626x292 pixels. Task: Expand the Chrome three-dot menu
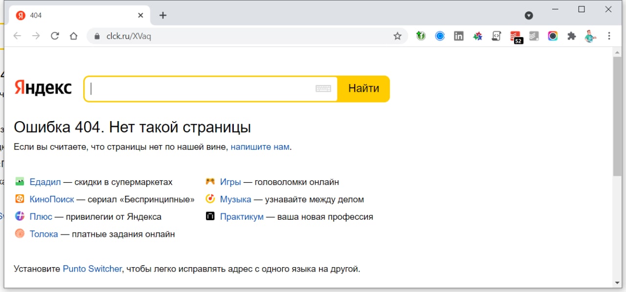(609, 36)
